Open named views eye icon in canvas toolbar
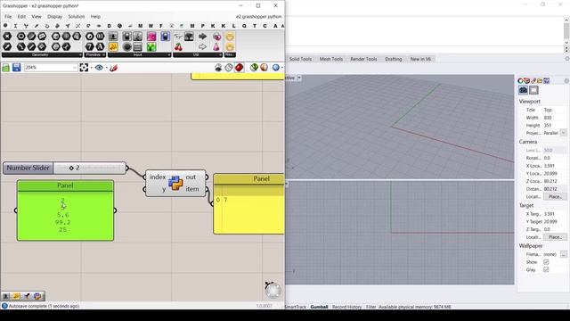The width and height of the screenshot is (570, 321). (x=99, y=68)
